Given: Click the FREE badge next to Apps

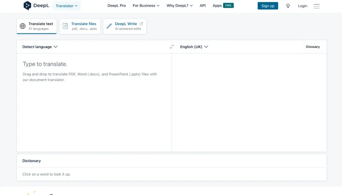Looking at the screenshot, I should 228,5.
